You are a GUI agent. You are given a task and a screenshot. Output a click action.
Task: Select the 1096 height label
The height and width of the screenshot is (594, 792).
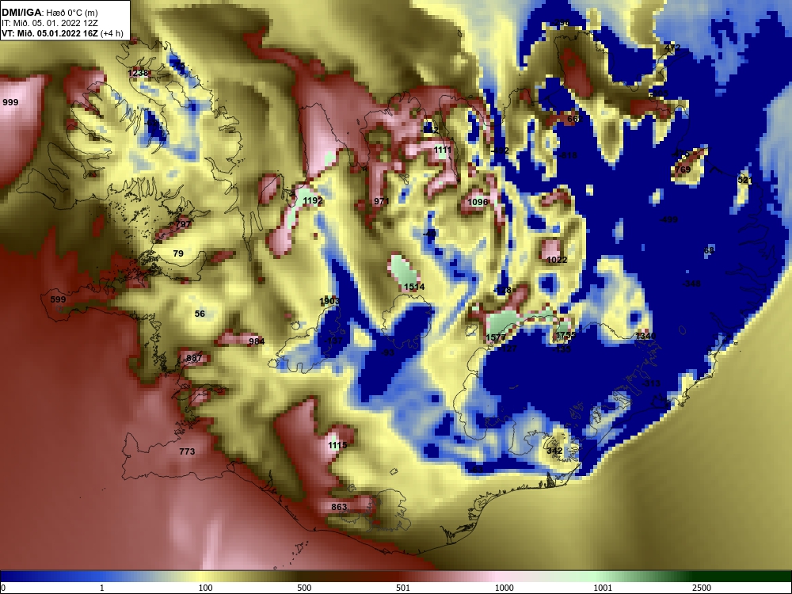478,203
